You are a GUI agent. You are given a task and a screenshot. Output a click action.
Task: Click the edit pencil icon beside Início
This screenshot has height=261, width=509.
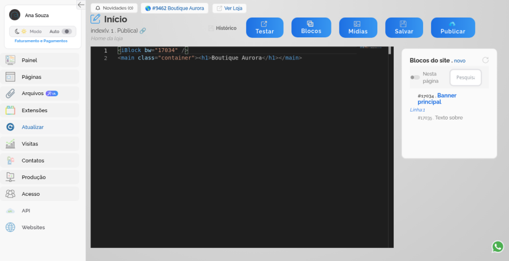[96, 19]
